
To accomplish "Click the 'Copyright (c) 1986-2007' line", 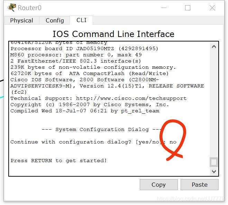I will [90, 105].
